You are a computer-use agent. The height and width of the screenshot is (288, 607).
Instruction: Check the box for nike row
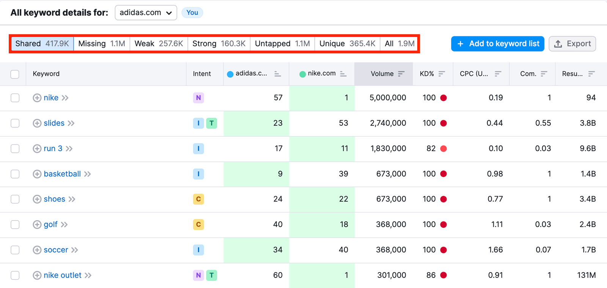[x=15, y=98]
